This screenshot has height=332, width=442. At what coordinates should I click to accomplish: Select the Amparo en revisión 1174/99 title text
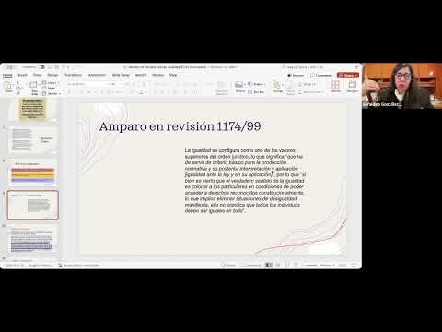[x=180, y=126]
